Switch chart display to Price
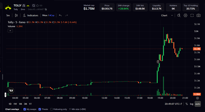Image resolution: width=205 pixels, height=112 pixels. click(x=45, y=15)
